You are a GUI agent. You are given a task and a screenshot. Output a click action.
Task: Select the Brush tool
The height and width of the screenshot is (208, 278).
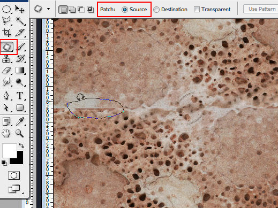[20, 47]
